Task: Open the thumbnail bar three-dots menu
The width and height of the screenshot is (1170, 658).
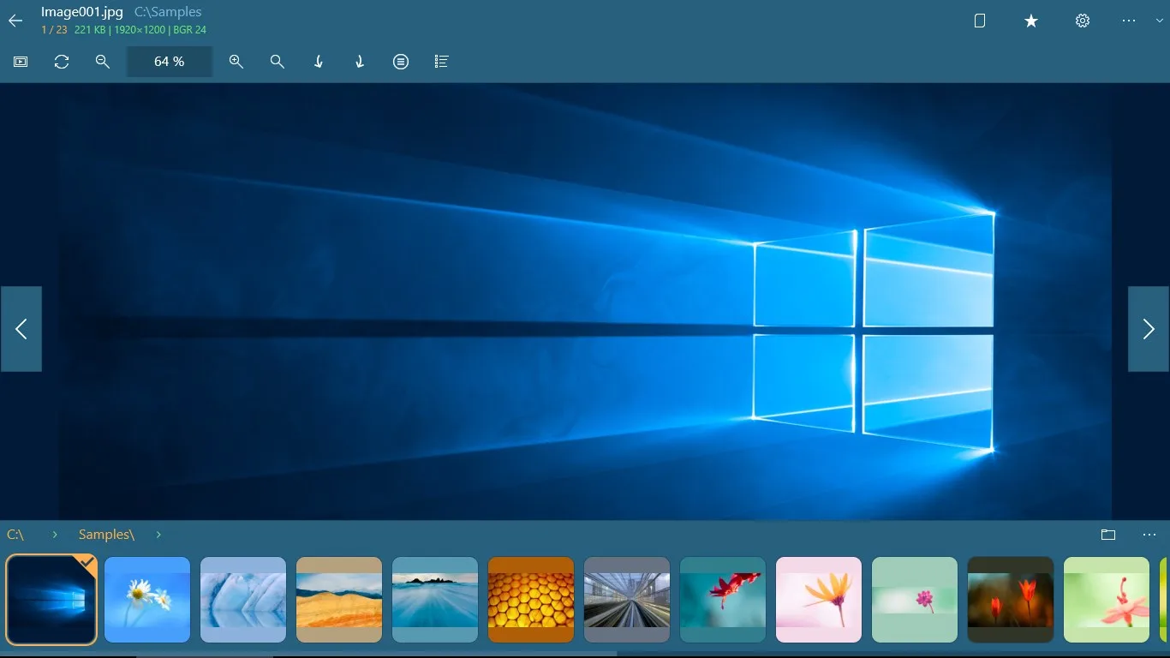Action: [x=1149, y=535]
